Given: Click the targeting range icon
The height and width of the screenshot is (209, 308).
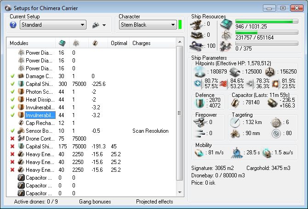Looking at the screenshot, I should [x=235, y=123].
